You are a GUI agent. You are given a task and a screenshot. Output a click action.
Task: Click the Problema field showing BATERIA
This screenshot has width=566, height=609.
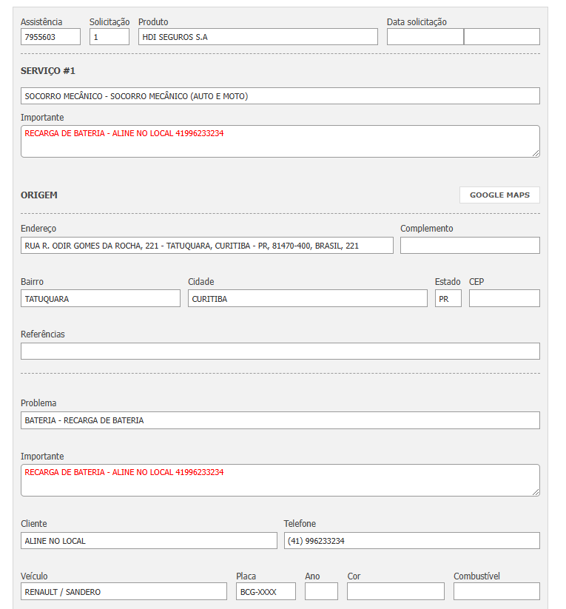280,420
